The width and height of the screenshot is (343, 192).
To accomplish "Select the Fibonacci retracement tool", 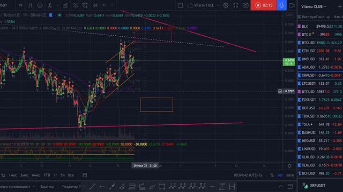I will [x=132, y=187].
